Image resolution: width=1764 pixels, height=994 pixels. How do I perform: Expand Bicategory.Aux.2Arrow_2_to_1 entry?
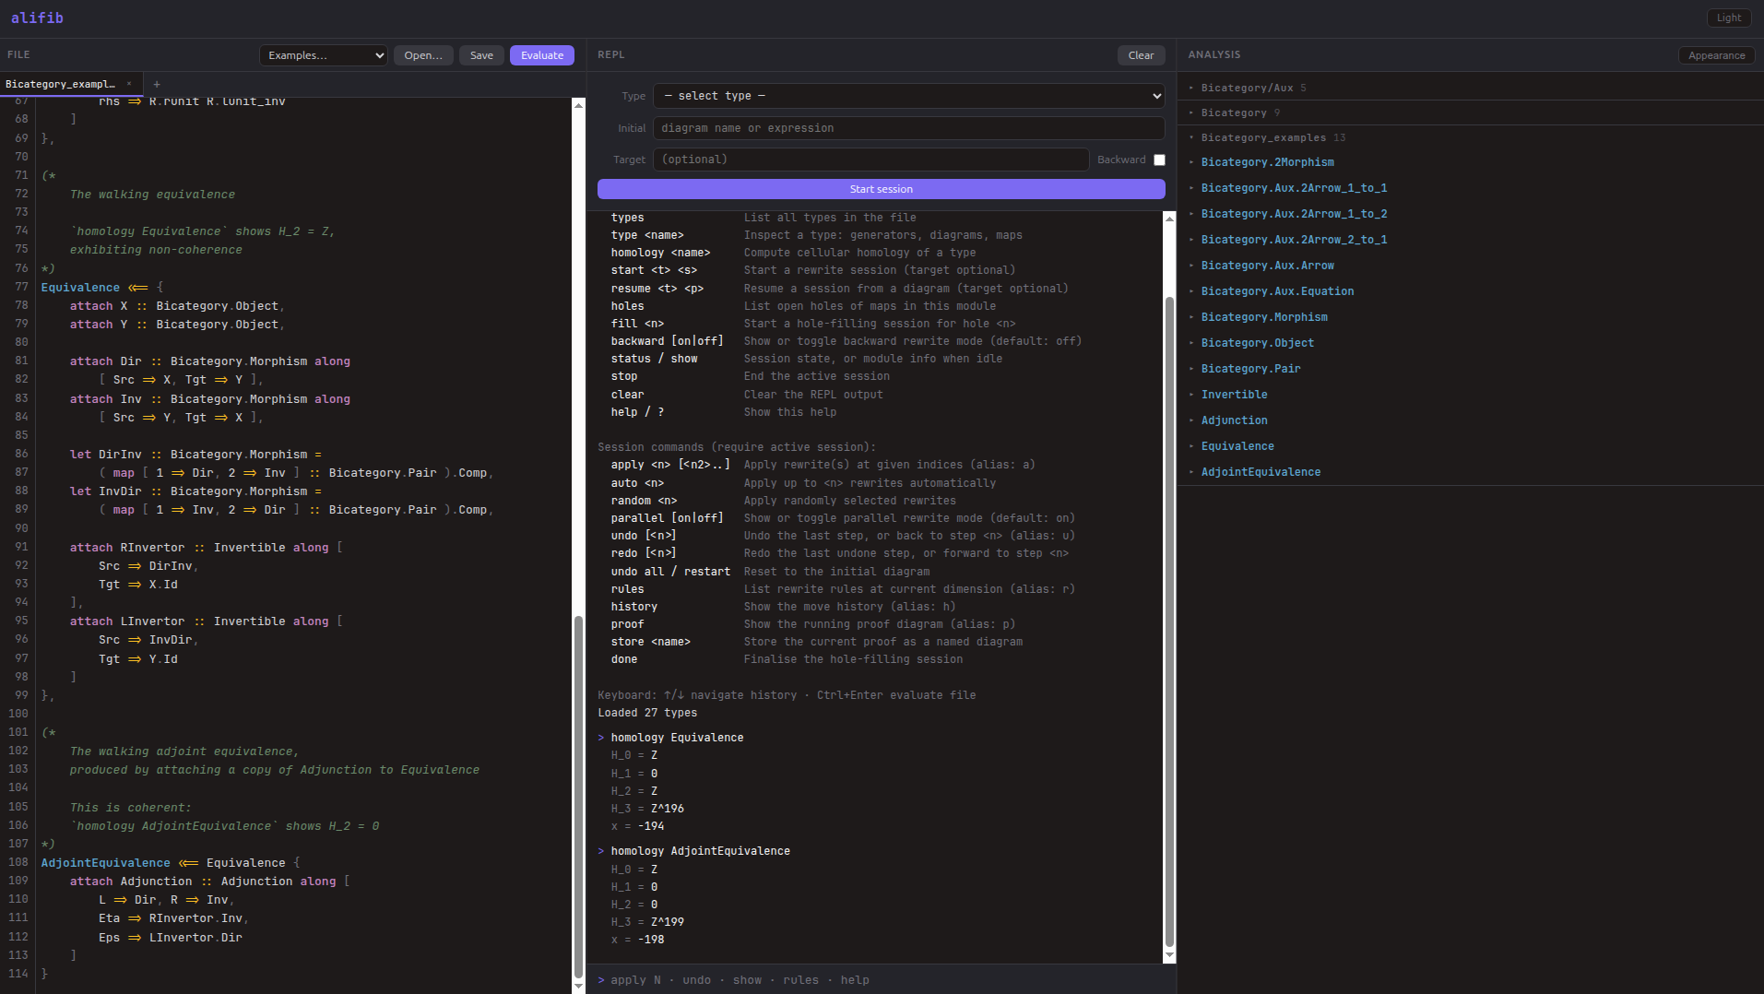click(x=1294, y=240)
